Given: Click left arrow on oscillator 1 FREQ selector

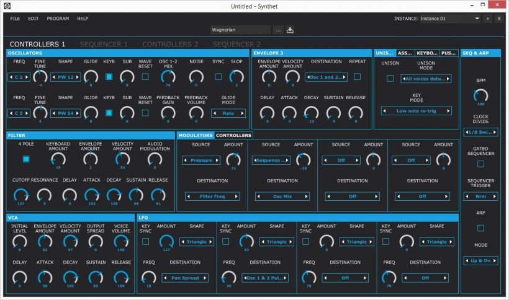Looking at the screenshot, I should tap(12, 77).
